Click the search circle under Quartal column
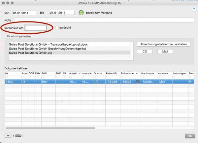The width and height of the screenshot is (198, 143). click(x=95, y=77)
